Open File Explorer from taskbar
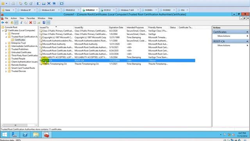Image resolution: width=250 pixels, height=141 pixels. pos(36,135)
